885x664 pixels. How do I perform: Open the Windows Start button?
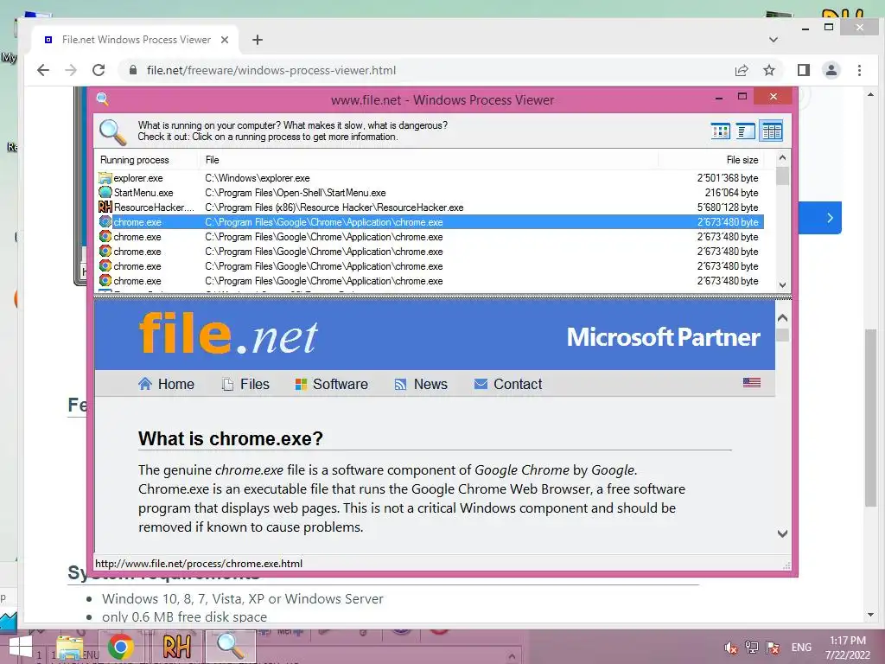[21, 647]
